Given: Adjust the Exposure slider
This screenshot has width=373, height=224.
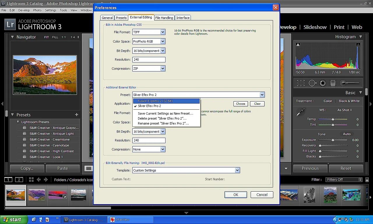Looking at the screenshot, I should [333, 140].
